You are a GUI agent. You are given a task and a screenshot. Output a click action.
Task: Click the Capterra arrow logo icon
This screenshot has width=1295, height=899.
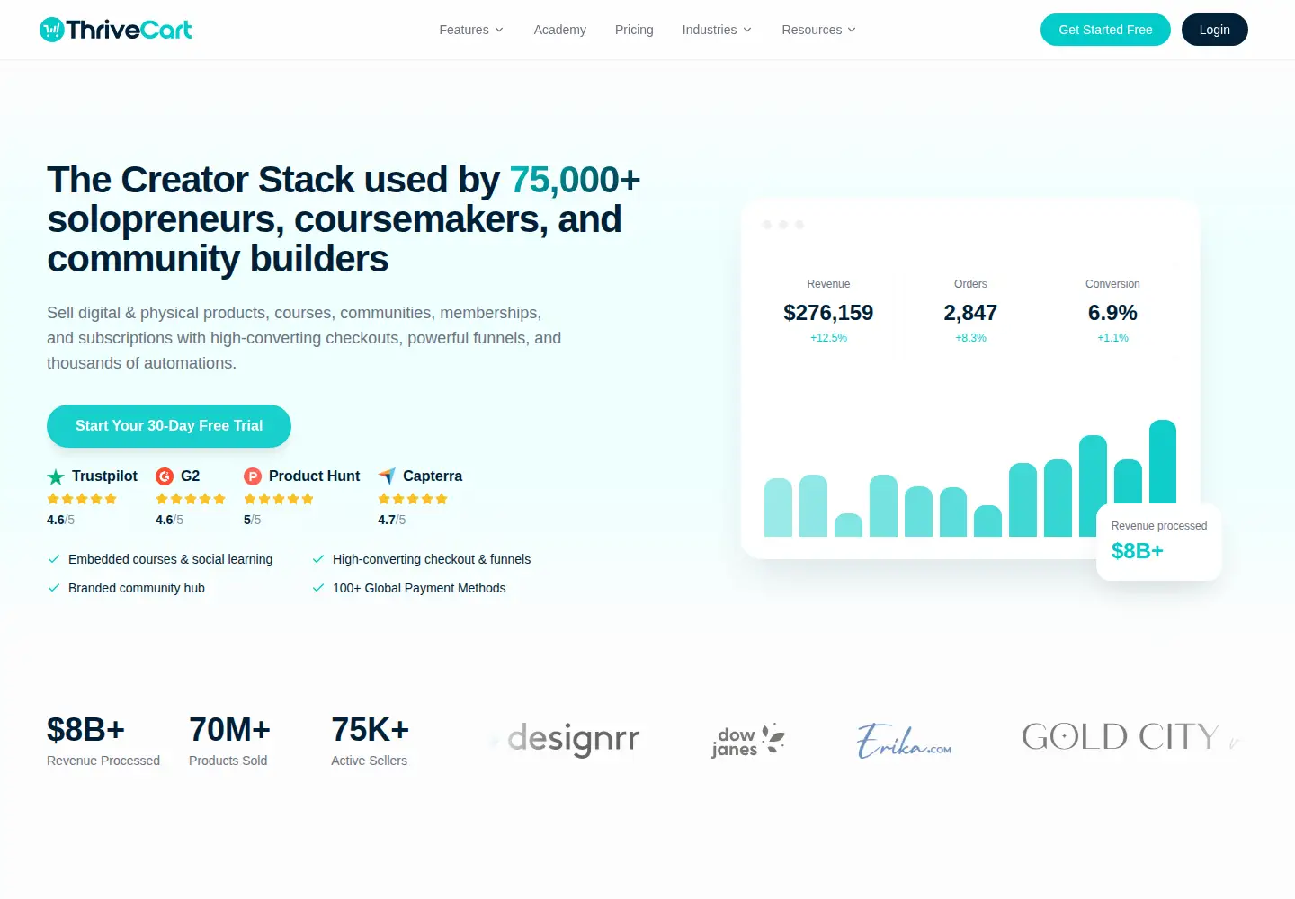coord(387,476)
